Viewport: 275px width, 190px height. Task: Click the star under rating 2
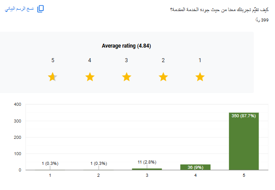pos(163,77)
